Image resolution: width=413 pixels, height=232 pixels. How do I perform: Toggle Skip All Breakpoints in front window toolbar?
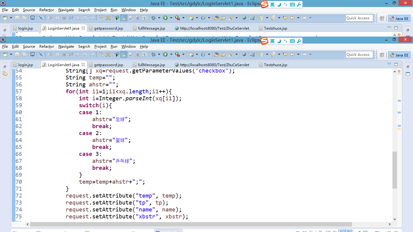[41, 54]
